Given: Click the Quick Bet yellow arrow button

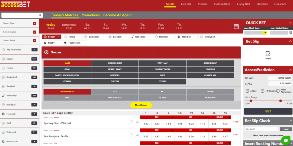Looking at the screenshot, I should (x=265, y=33).
